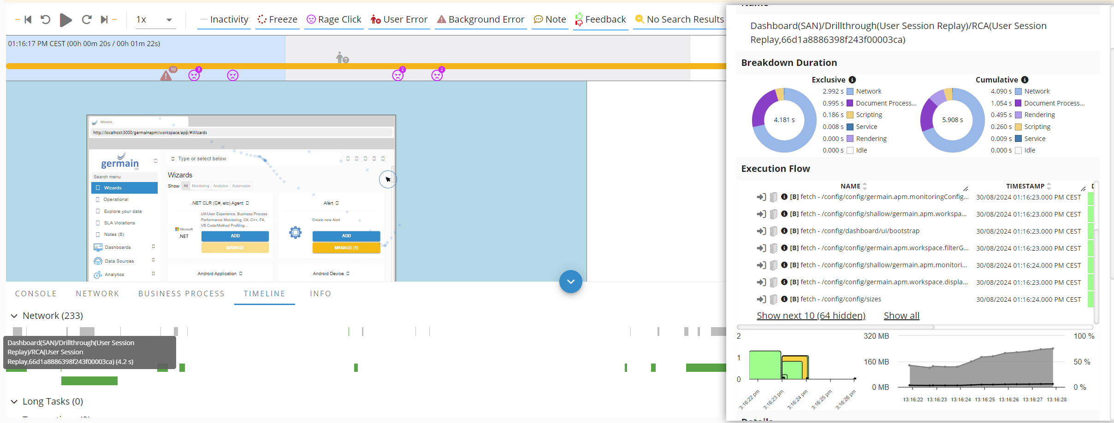
Task: Collapse the Long Tasks (0) section
Action: click(x=14, y=401)
